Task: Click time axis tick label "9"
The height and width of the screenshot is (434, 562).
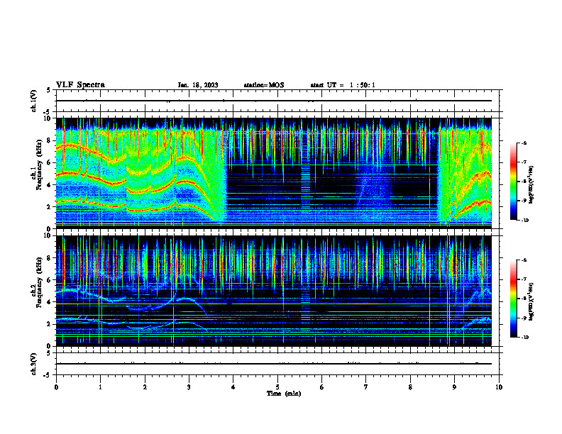Action: [454, 387]
